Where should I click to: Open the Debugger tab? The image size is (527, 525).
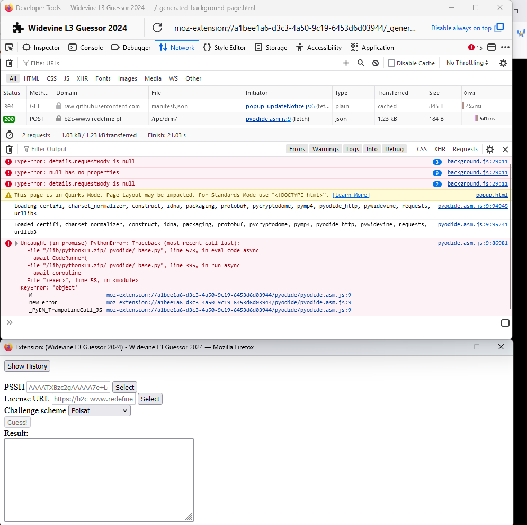tap(131, 47)
